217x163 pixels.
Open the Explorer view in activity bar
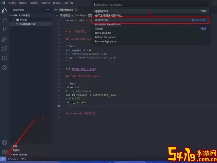coord(5,11)
